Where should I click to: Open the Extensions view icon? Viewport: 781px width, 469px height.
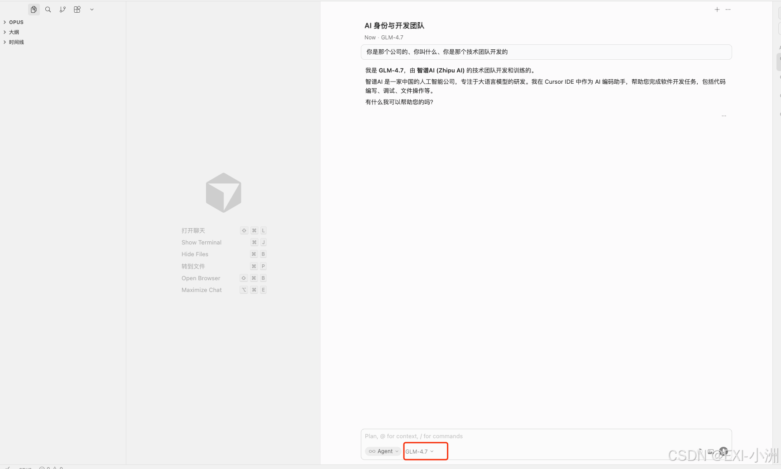(x=77, y=10)
